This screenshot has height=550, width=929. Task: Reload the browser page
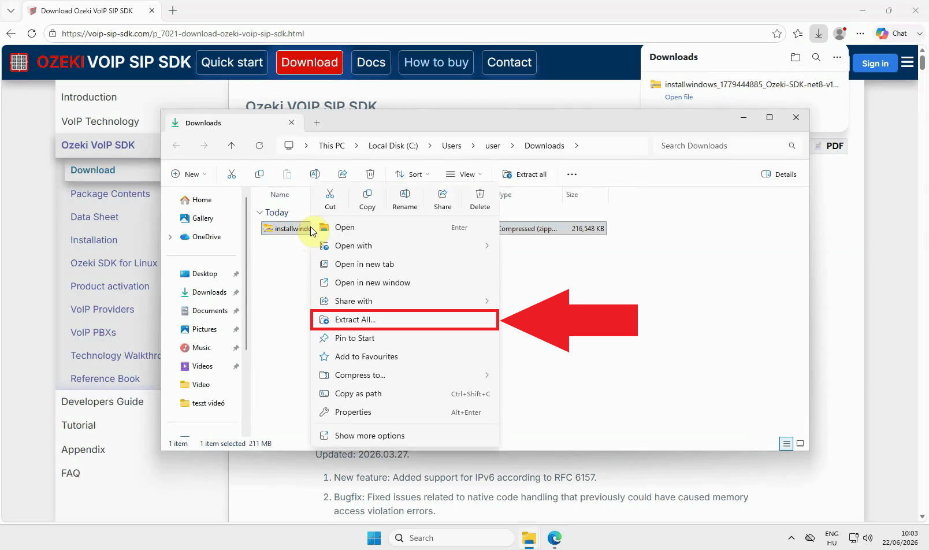(32, 34)
